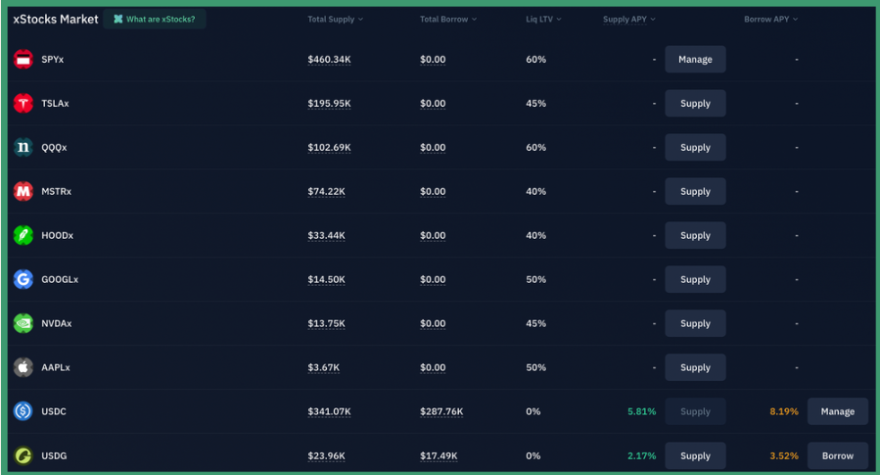Open Manage for the USDC row
This screenshot has height=475, width=880.
(x=837, y=412)
